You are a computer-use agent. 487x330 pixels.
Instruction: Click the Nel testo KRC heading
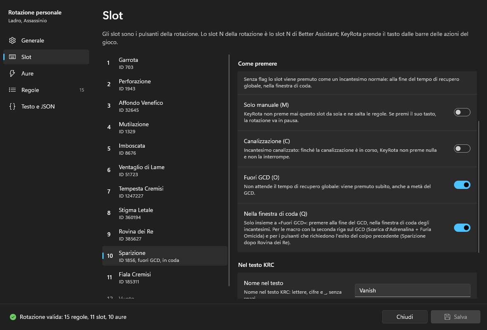tap(256, 265)
